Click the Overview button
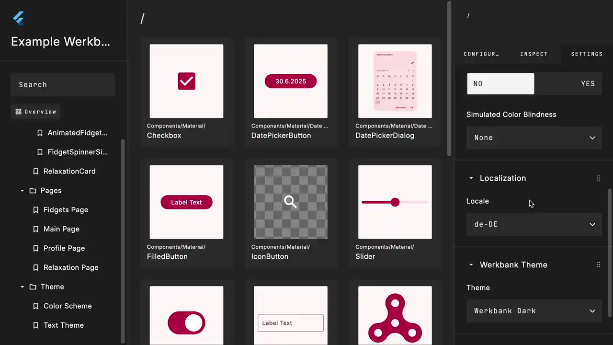 (35, 112)
